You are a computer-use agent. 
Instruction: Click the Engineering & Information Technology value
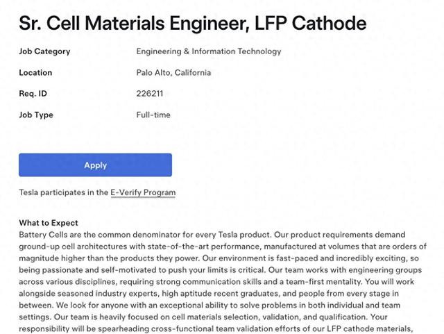click(209, 51)
